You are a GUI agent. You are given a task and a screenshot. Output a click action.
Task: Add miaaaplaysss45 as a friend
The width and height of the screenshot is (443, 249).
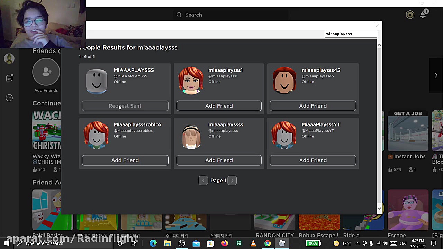pyautogui.click(x=313, y=106)
